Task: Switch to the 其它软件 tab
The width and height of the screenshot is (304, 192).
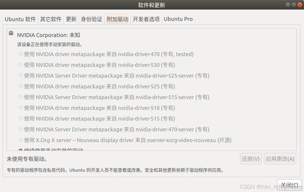Action: (x=51, y=19)
